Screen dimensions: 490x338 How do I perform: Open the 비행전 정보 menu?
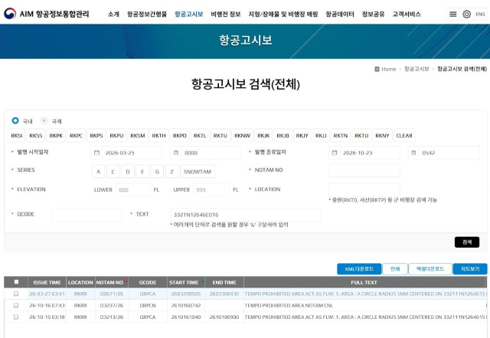point(226,14)
